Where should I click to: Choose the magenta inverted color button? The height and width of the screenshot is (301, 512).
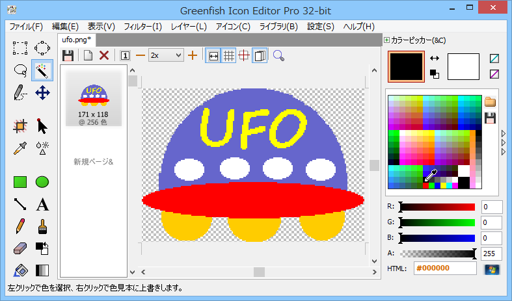[494, 74]
